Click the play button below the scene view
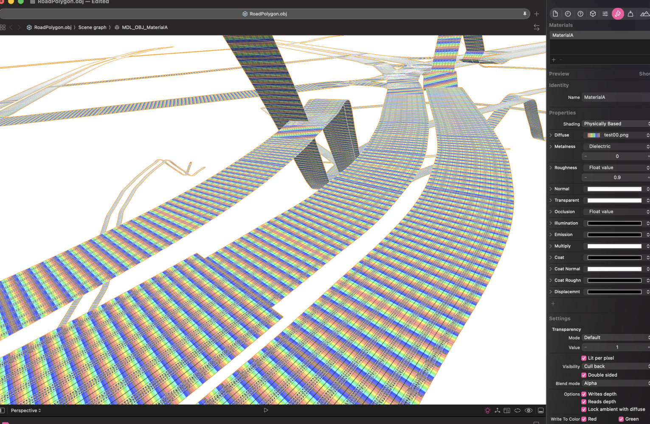Viewport: 650px width, 424px height. pyautogui.click(x=266, y=410)
